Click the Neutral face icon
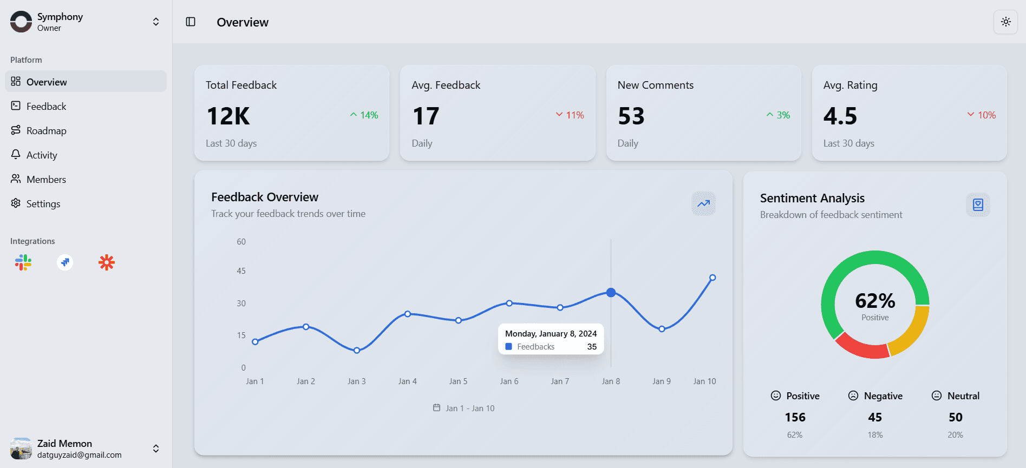The image size is (1026, 468). click(937, 396)
